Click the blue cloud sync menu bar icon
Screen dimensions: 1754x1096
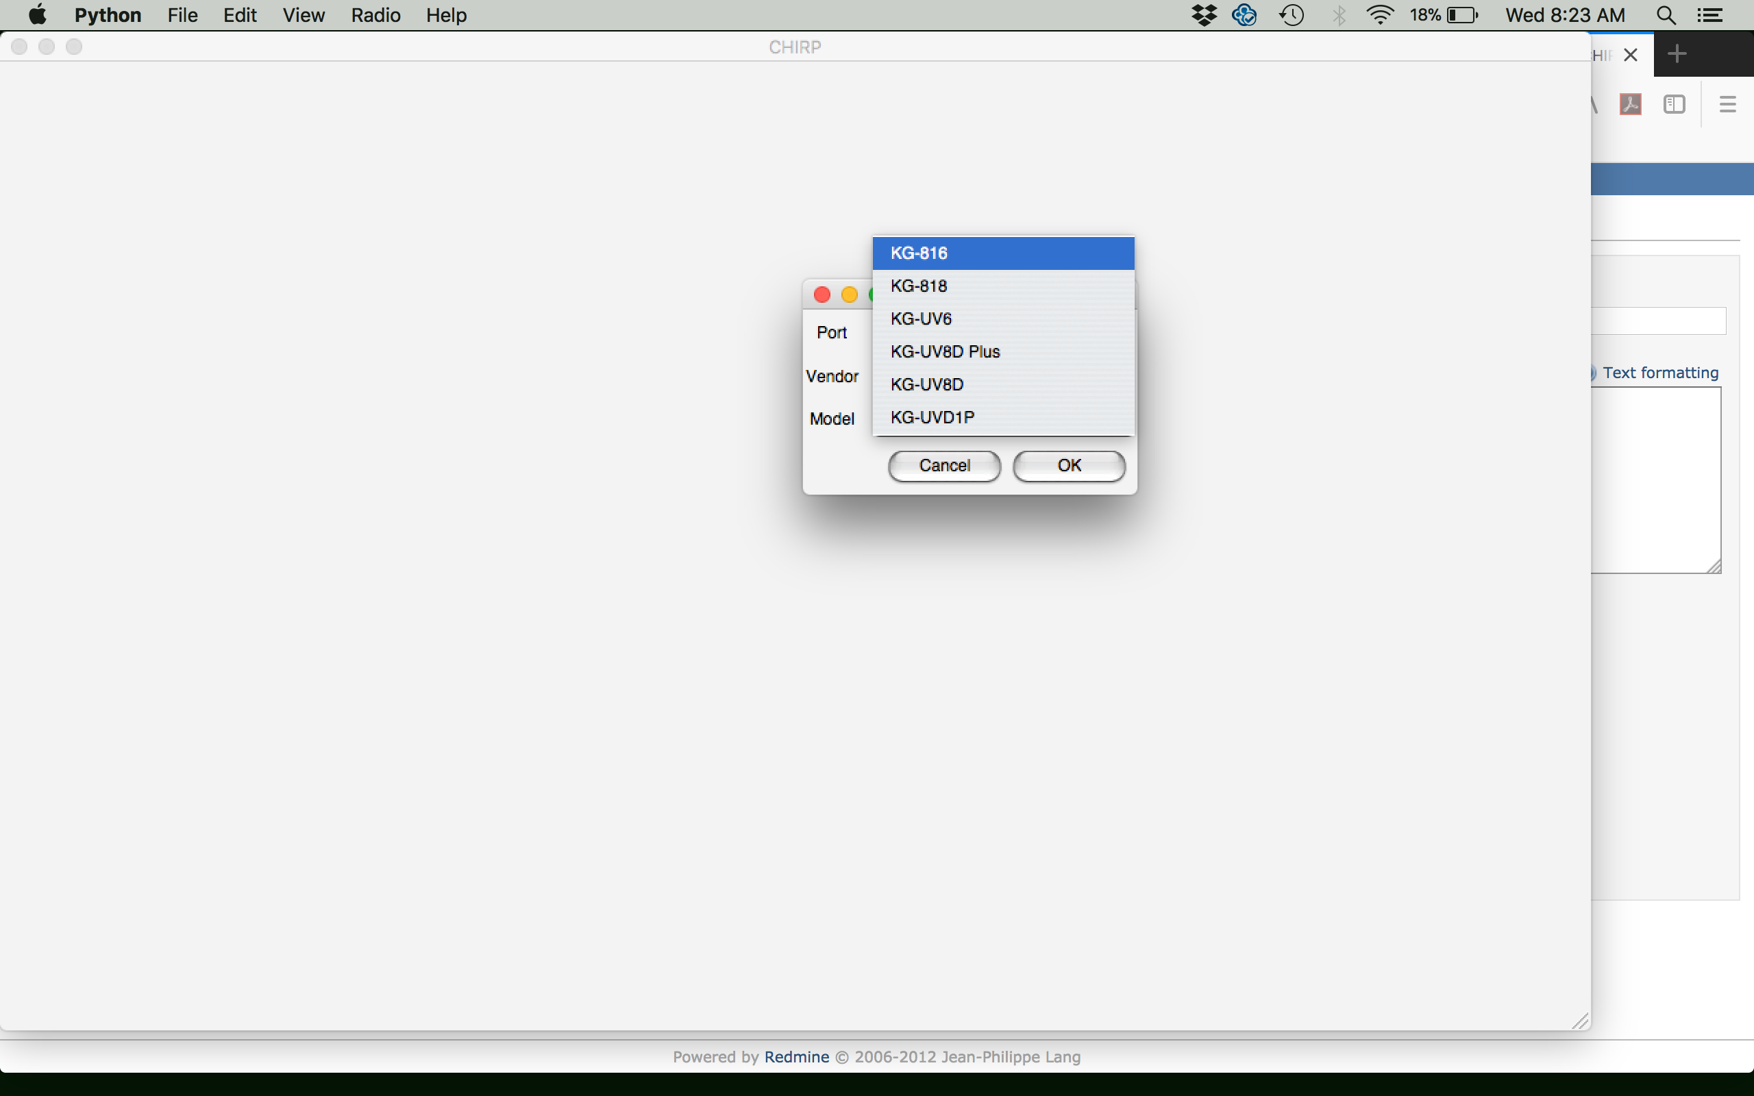click(x=1244, y=15)
